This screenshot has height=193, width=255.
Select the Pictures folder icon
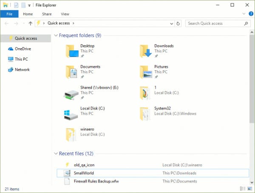click(146, 72)
